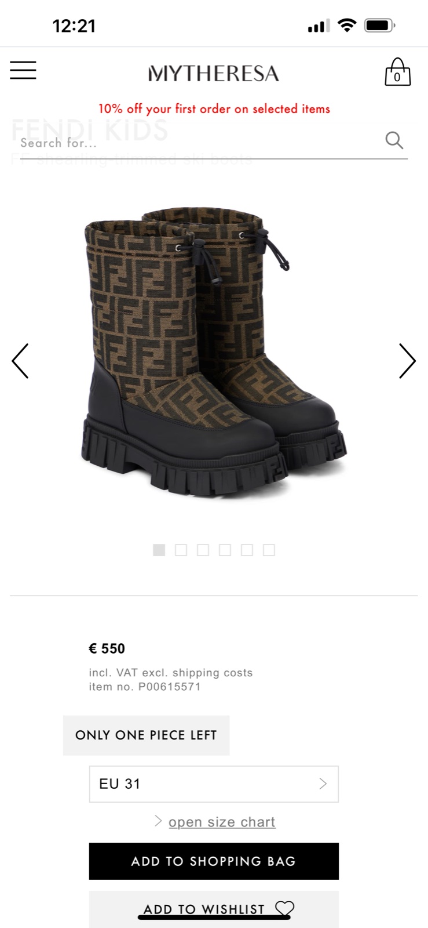Screen dimensions: 428x928
Task: Add boots to shopping bag
Action: 214,861
